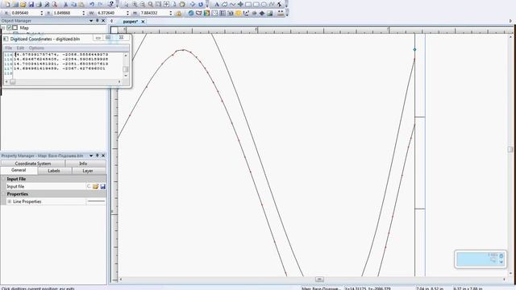This screenshot has height=290, width=516.
Task: Save input file via Property Manager diskette icon
Action: pyautogui.click(x=103, y=186)
